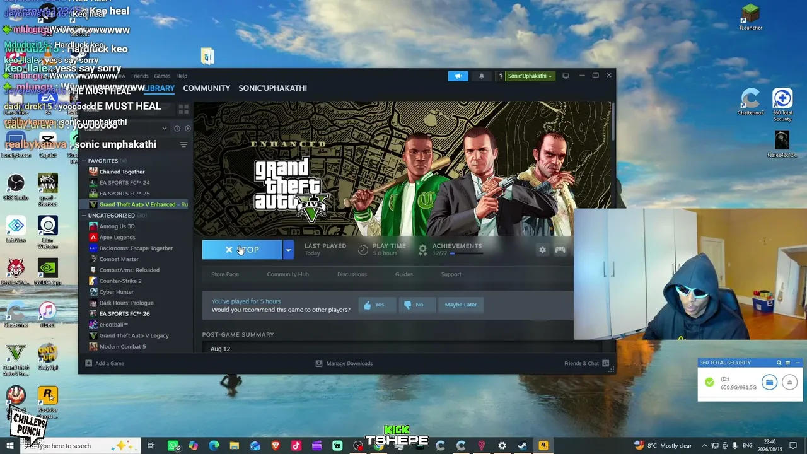
Task: Open 360 Total Security desktop icon
Action: 782,105
